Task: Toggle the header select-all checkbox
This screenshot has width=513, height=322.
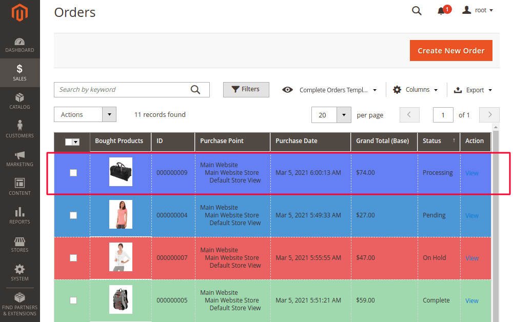Action: pos(69,142)
